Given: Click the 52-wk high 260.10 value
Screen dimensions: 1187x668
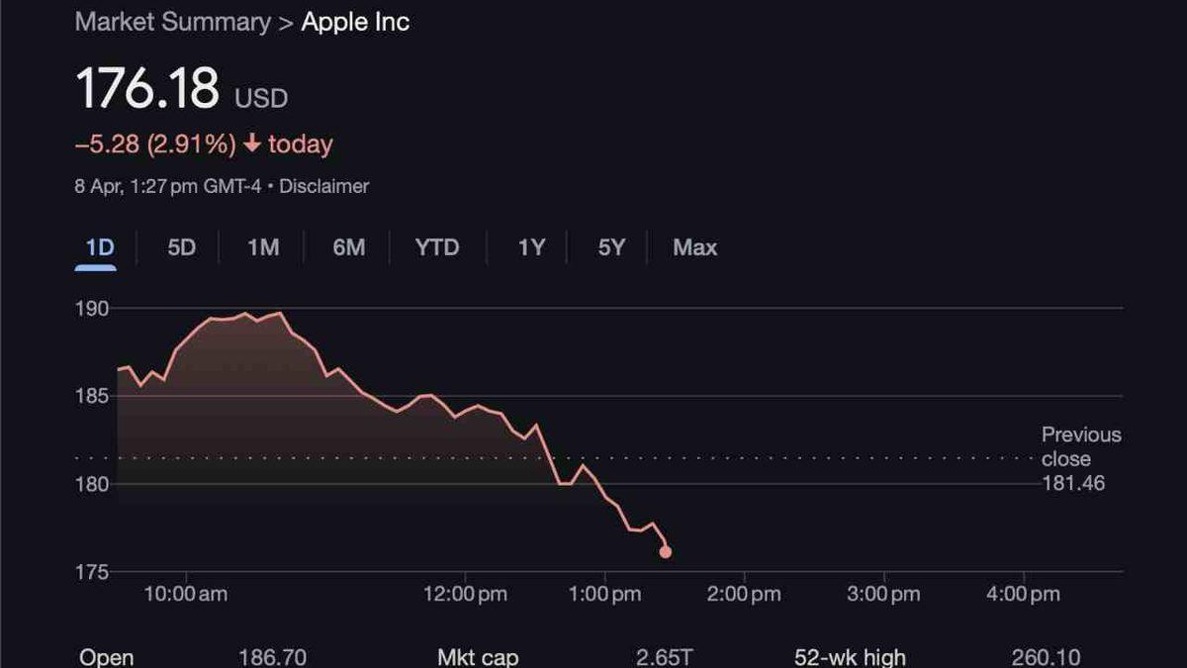Looking at the screenshot, I should (1046, 657).
